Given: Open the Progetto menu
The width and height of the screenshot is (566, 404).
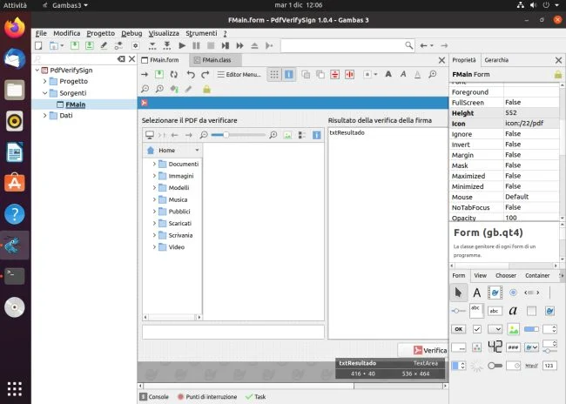Looking at the screenshot, I should click(101, 33).
